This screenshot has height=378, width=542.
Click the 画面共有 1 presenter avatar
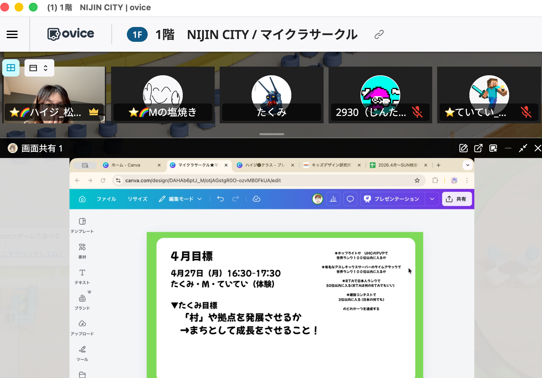point(13,148)
